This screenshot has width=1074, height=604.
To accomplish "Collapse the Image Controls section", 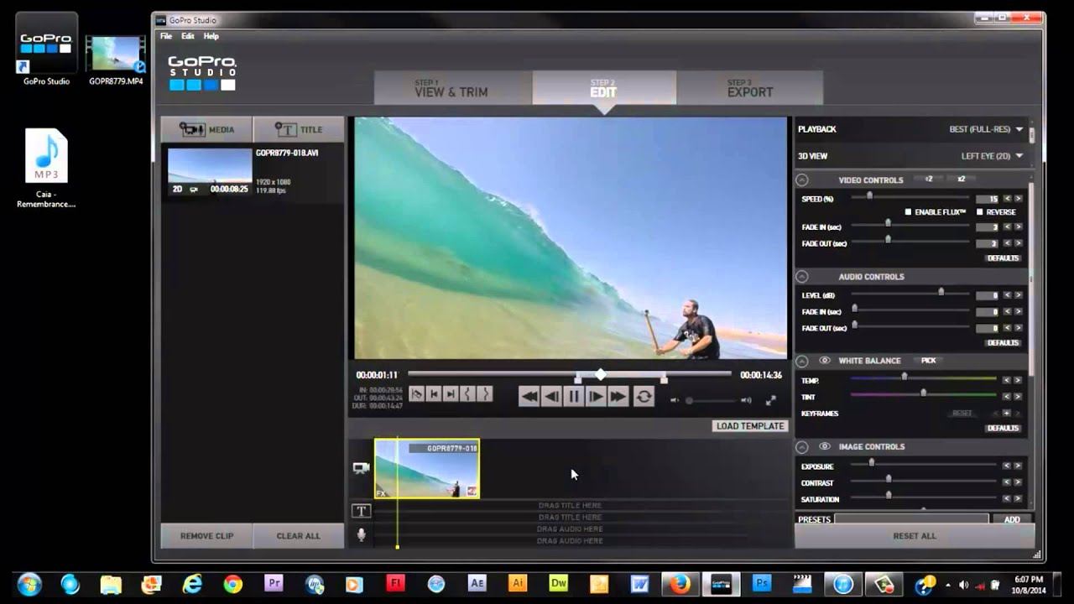I will click(x=801, y=447).
